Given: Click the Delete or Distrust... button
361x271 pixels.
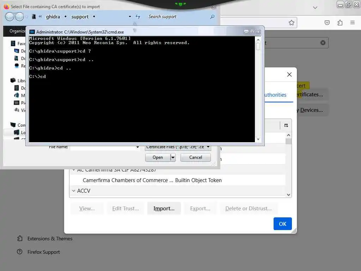Looking at the screenshot, I should tap(249, 208).
